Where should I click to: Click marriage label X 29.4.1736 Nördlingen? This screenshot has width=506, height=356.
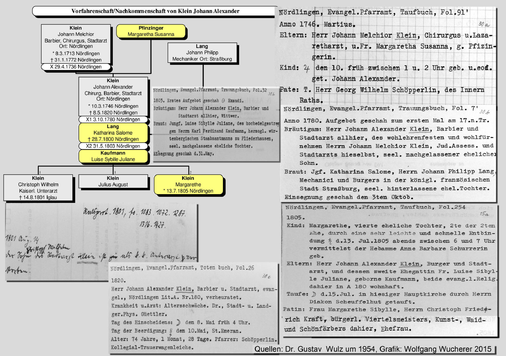pyautogui.click(x=76, y=67)
